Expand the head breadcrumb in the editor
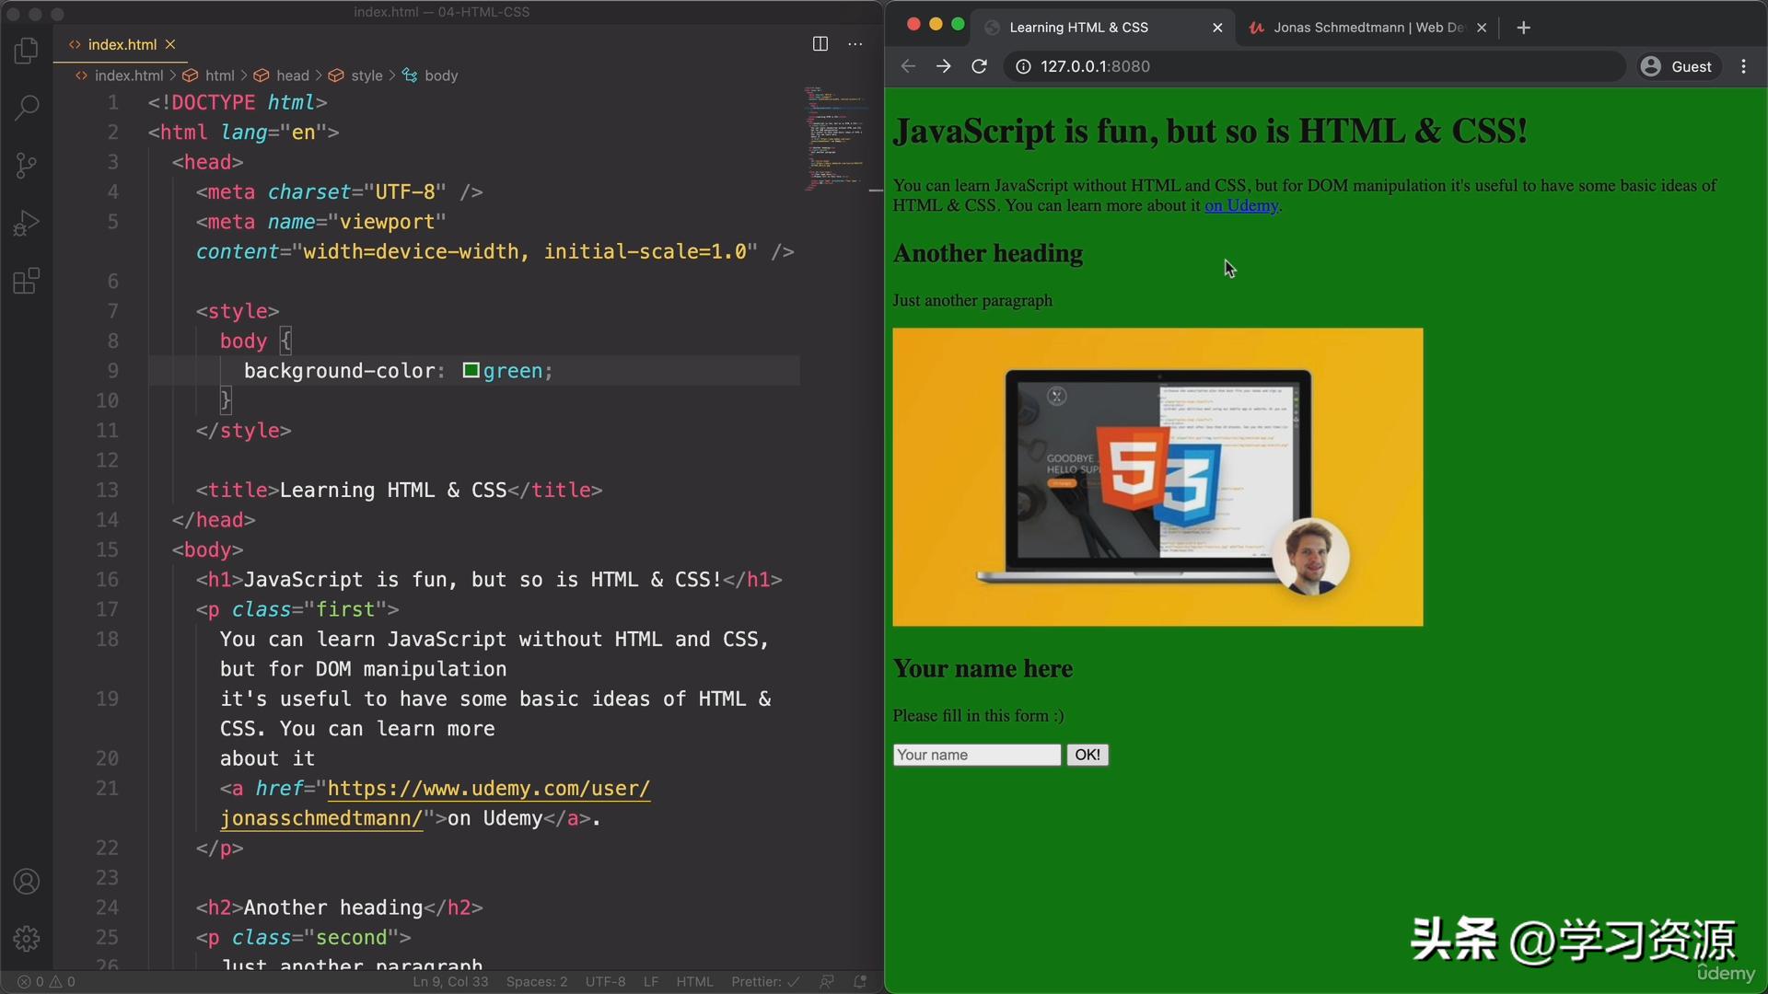1768x994 pixels. click(293, 75)
